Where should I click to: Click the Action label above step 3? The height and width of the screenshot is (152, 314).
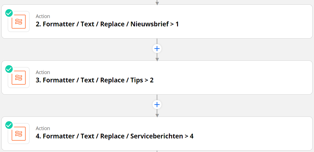click(x=43, y=72)
